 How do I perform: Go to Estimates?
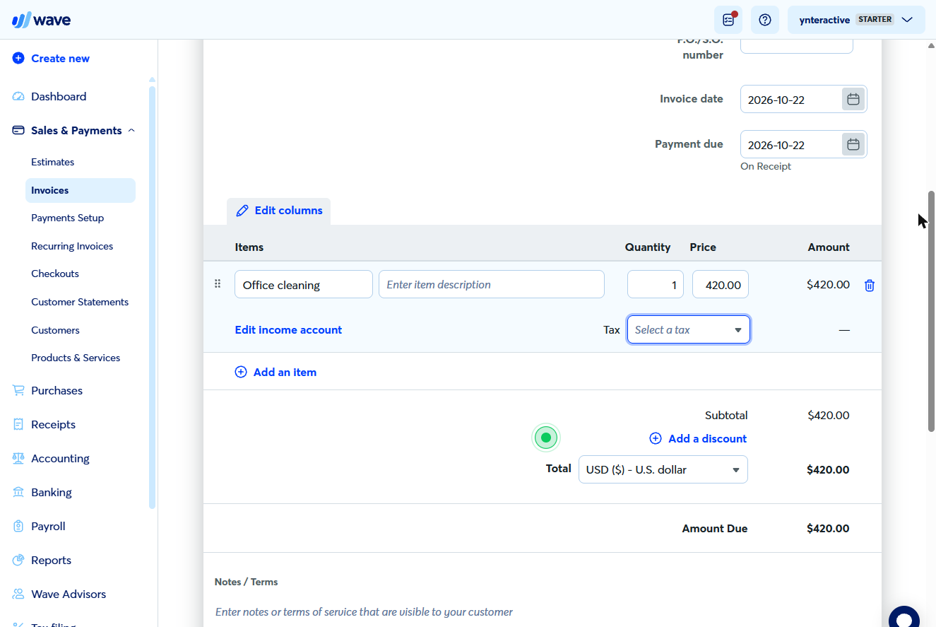click(x=52, y=162)
